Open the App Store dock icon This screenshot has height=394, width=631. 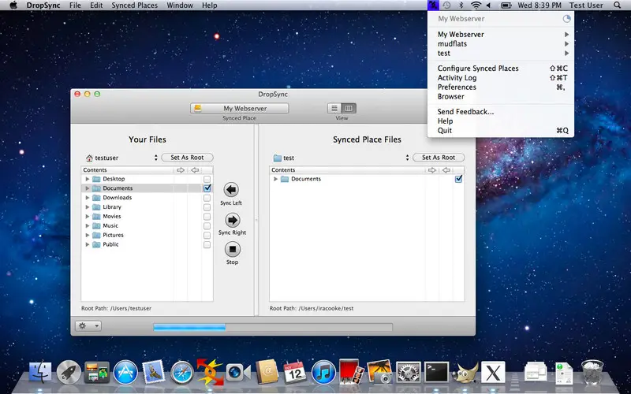125,372
